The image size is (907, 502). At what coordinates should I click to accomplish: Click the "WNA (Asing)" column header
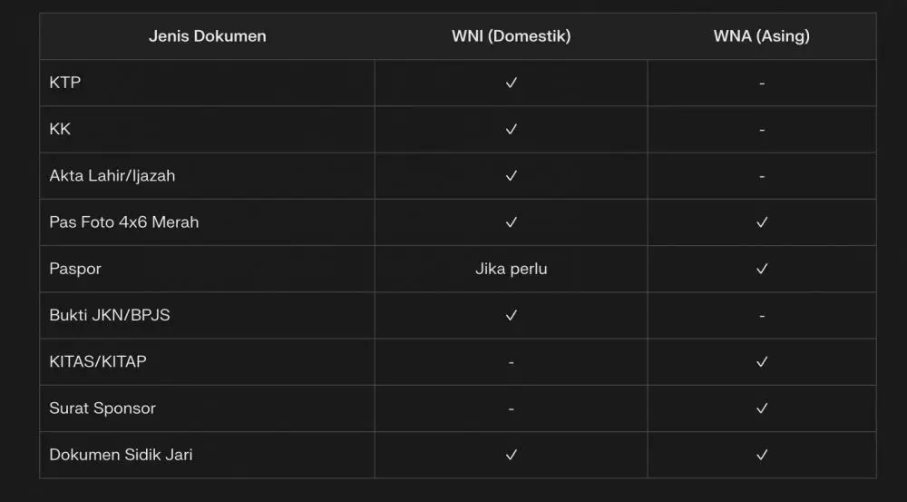point(762,36)
